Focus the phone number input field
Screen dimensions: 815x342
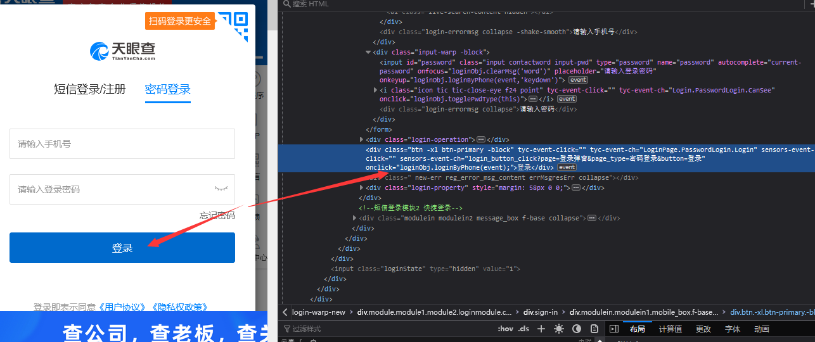click(x=122, y=144)
